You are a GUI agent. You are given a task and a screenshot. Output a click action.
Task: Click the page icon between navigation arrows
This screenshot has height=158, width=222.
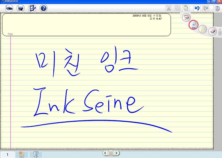(x=111, y=153)
